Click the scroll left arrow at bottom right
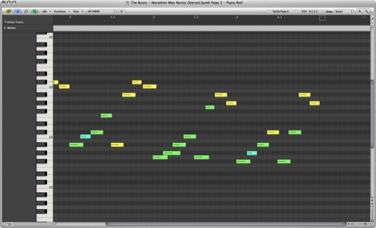Image resolution: width=376 pixels, height=228 pixels. coord(348,224)
